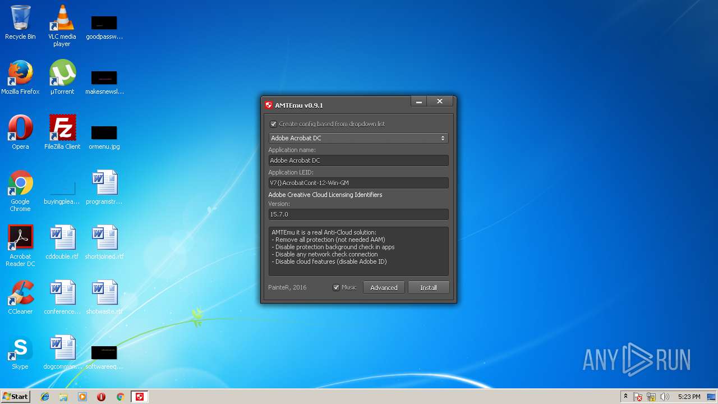
Task: Click the Action Center flag tray icon
Action: tap(638, 397)
